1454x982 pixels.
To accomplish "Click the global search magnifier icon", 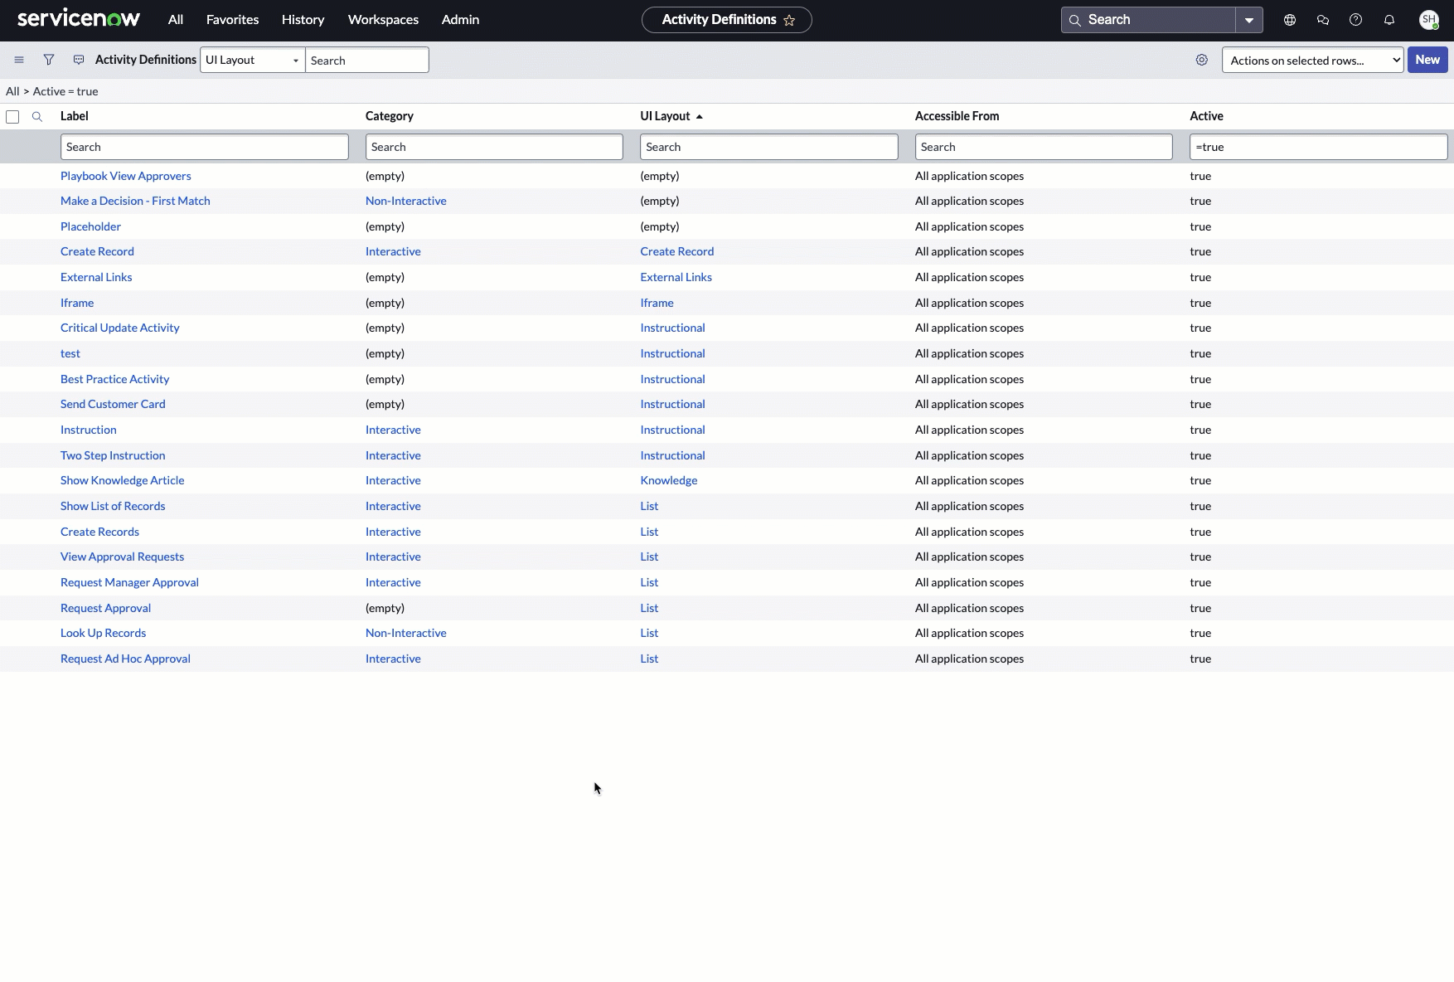I will [1075, 20].
